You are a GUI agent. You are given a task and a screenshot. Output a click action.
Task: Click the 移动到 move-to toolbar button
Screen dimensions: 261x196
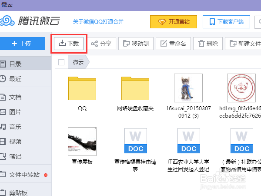coord(136,44)
